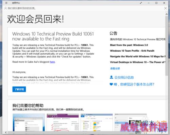170x135 pixels.
Task: Open the File Explorer thumbnail
Action: (x=97, y=122)
